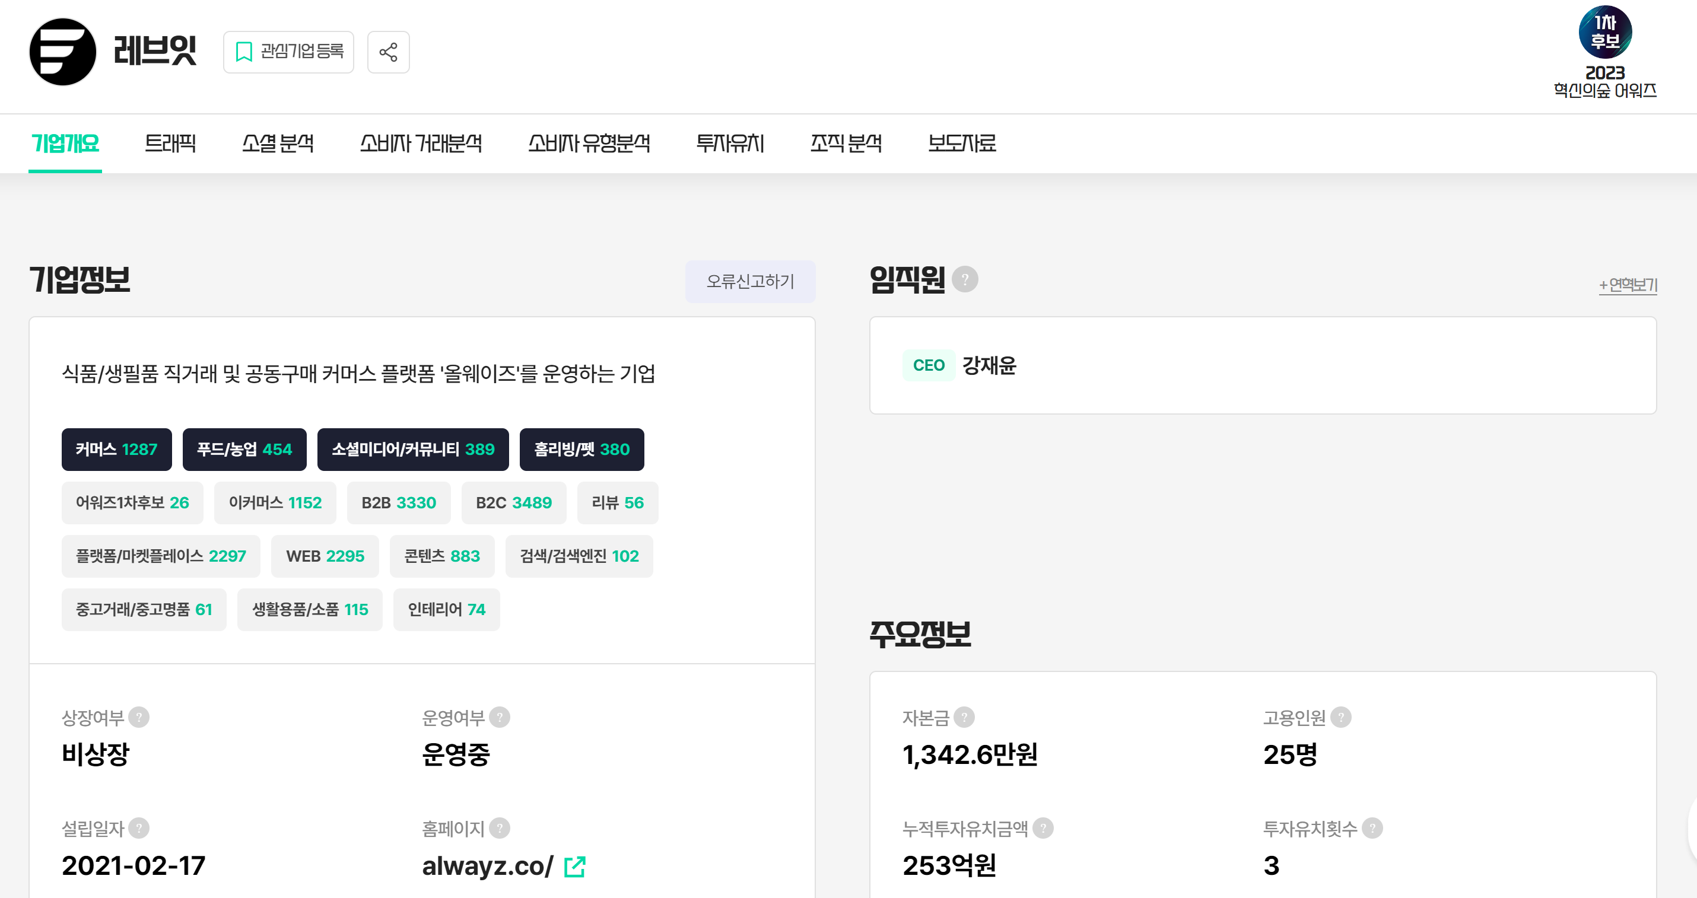The width and height of the screenshot is (1697, 898).
Task: Select the 푸드/농업 454 tag
Action: click(244, 450)
